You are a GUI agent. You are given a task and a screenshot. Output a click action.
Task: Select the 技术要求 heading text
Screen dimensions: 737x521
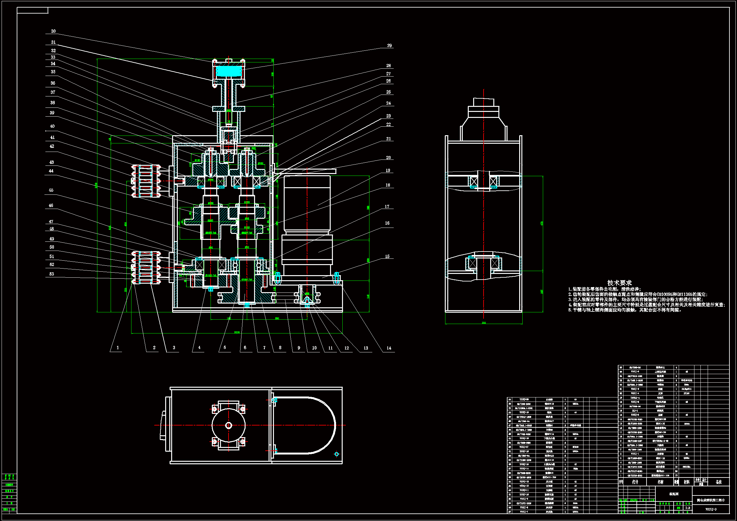619,283
